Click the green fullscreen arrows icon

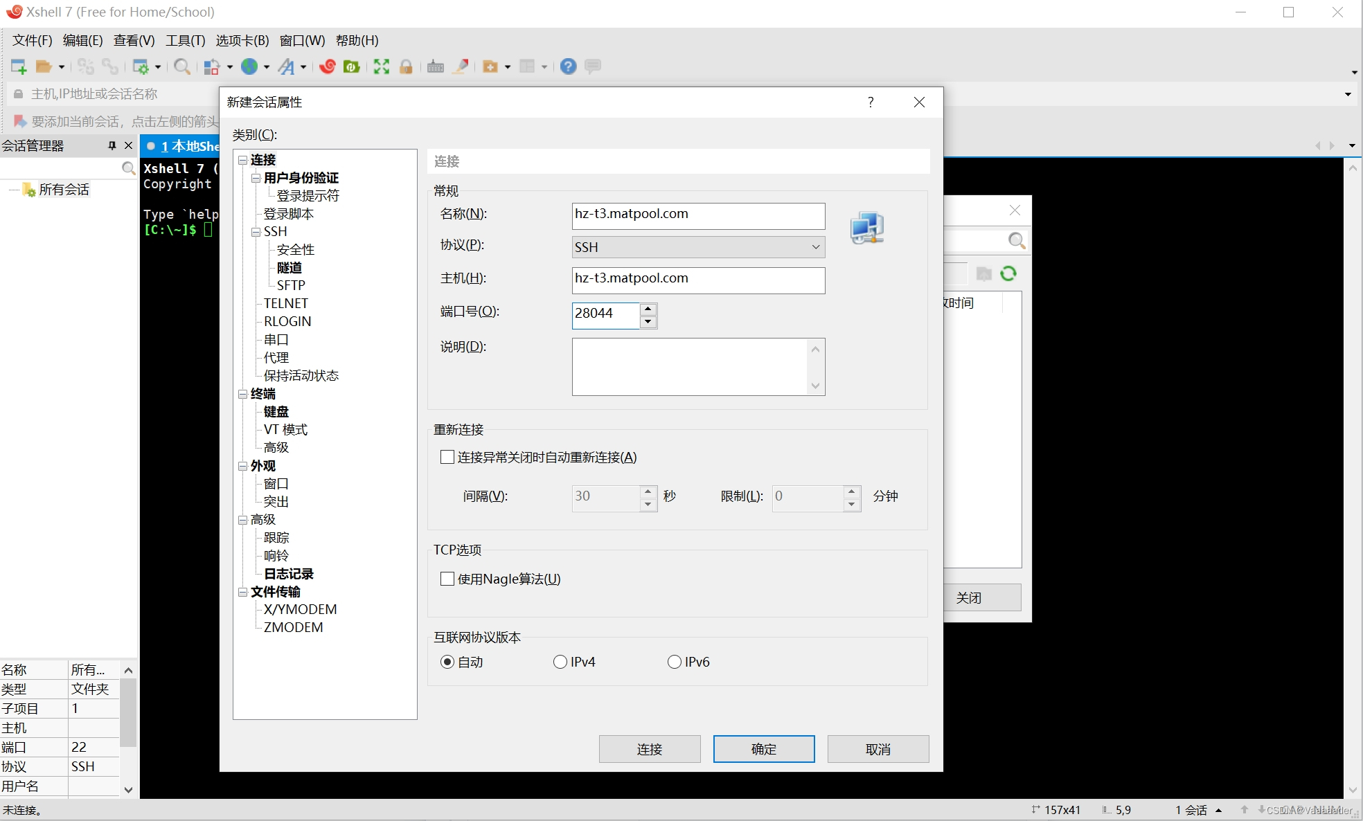point(382,66)
